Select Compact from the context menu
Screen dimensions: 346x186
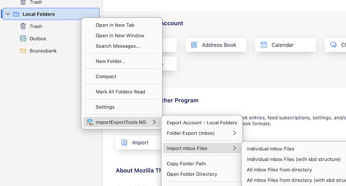106,77
